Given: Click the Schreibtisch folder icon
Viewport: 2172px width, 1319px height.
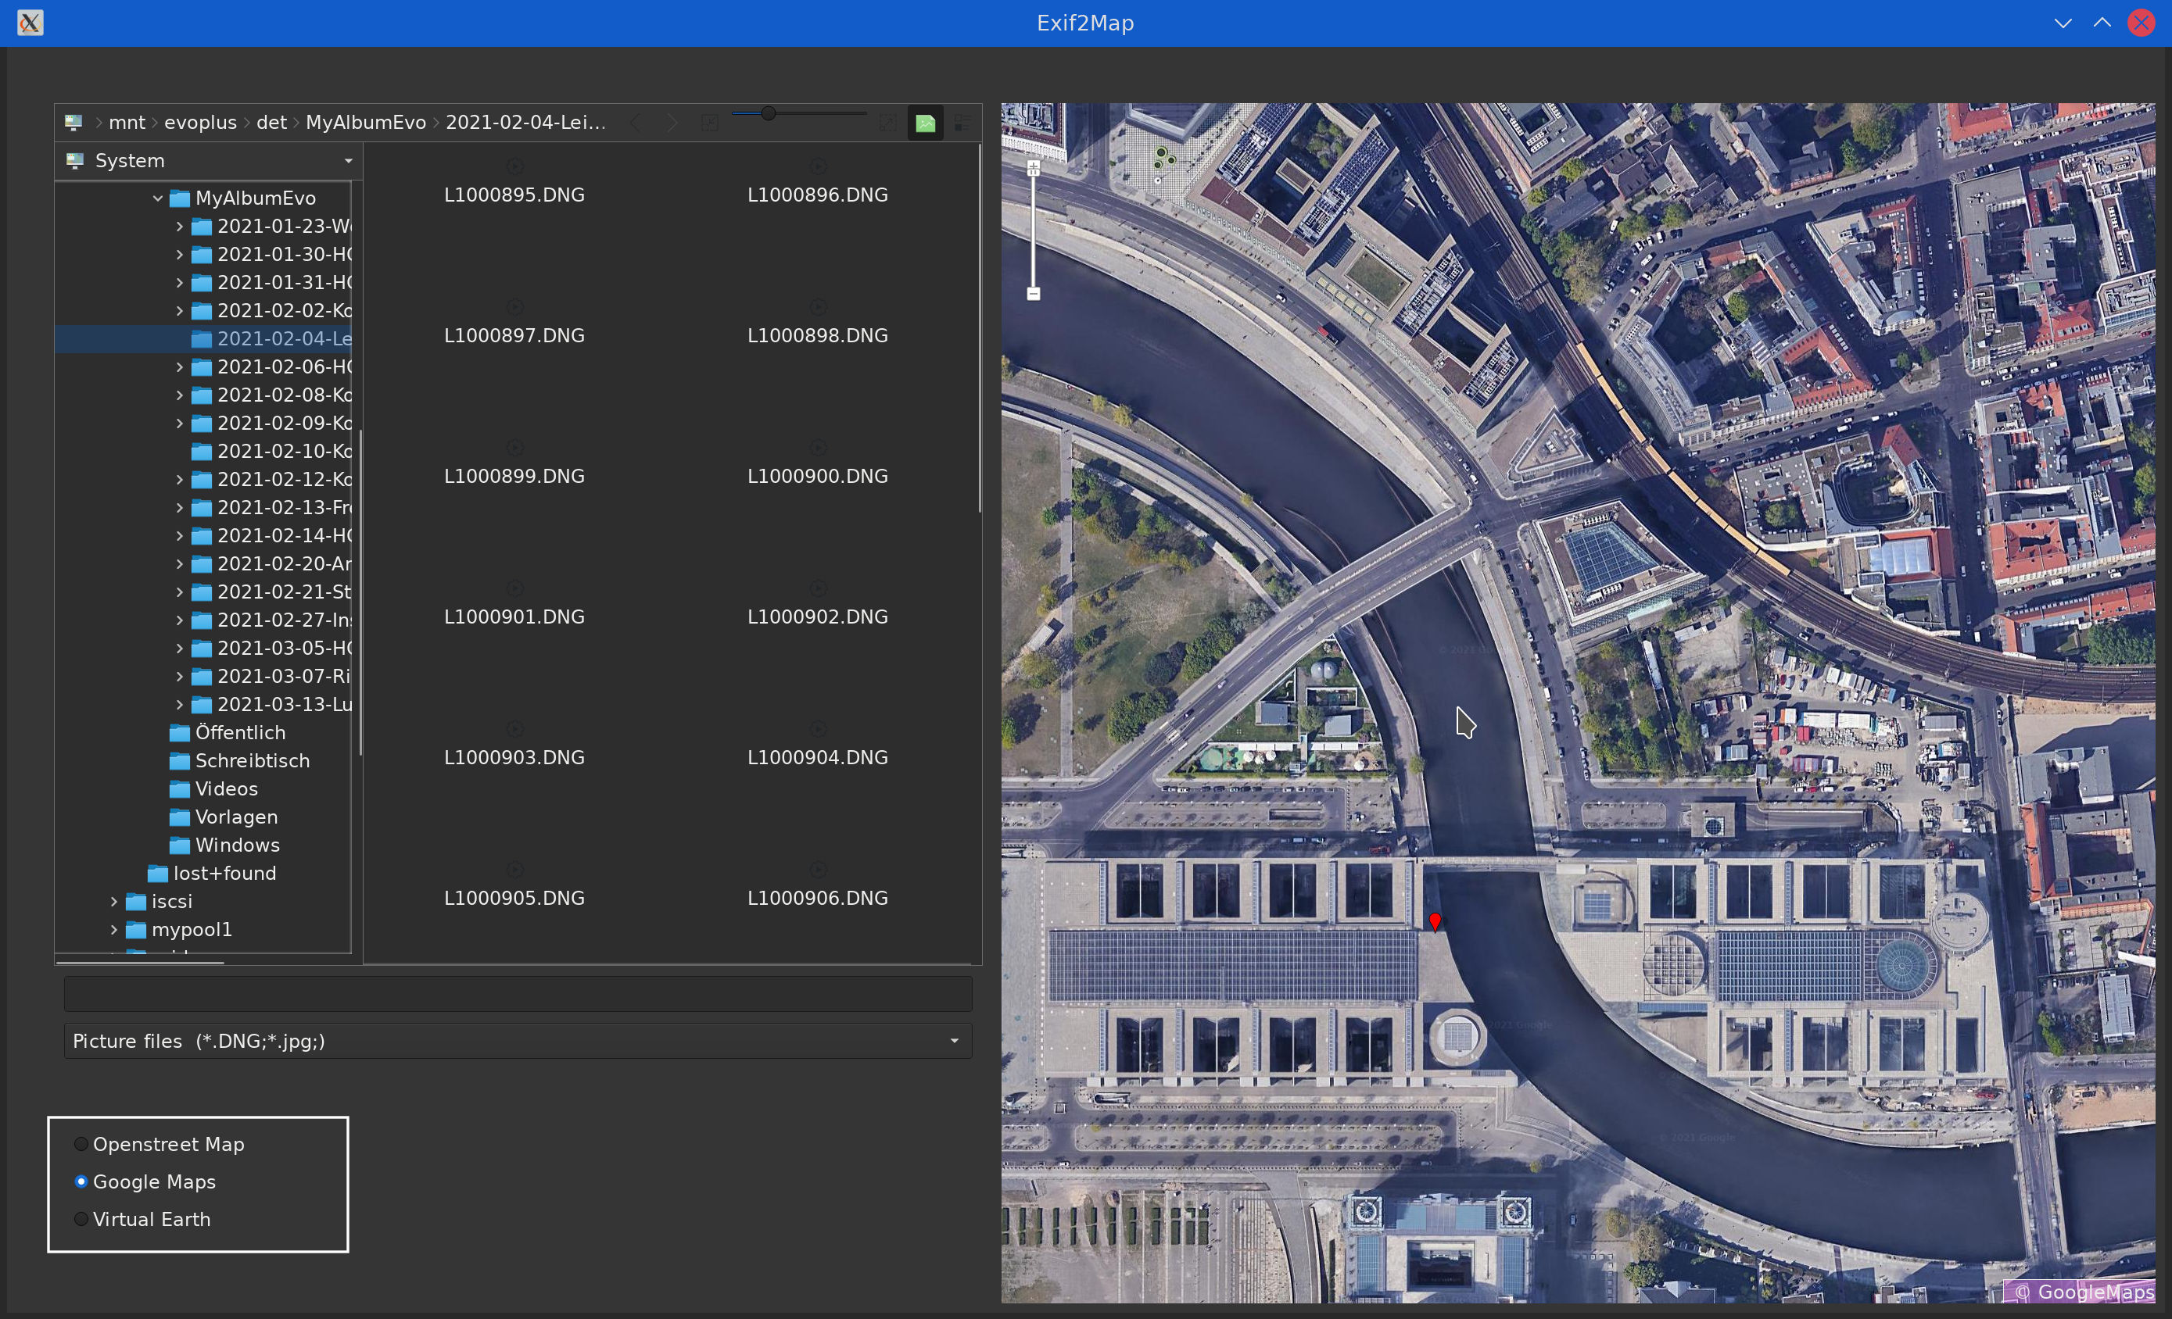Looking at the screenshot, I should [180, 761].
